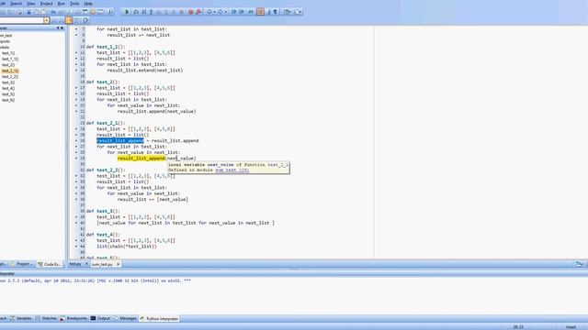Switch to Project explorer tab
Screen dimensions: 588x330
point(22,264)
